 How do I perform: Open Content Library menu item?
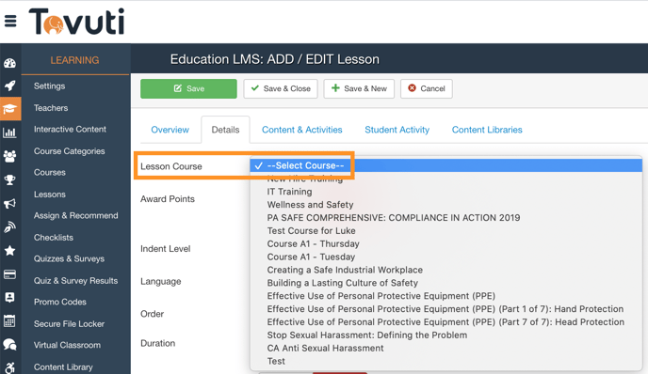(x=63, y=367)
